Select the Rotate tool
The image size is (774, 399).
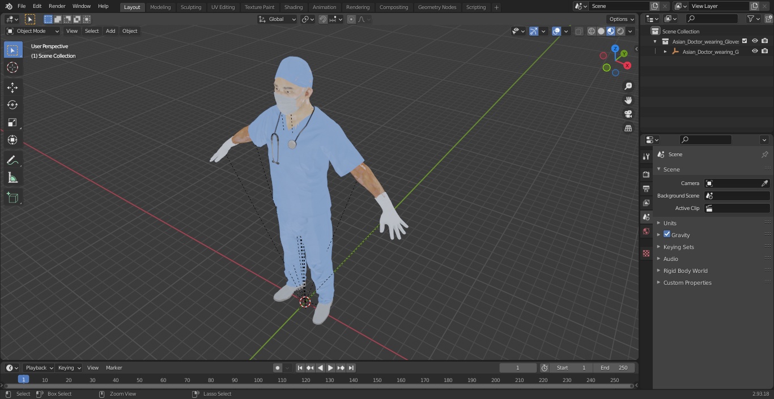coord(12,105)
